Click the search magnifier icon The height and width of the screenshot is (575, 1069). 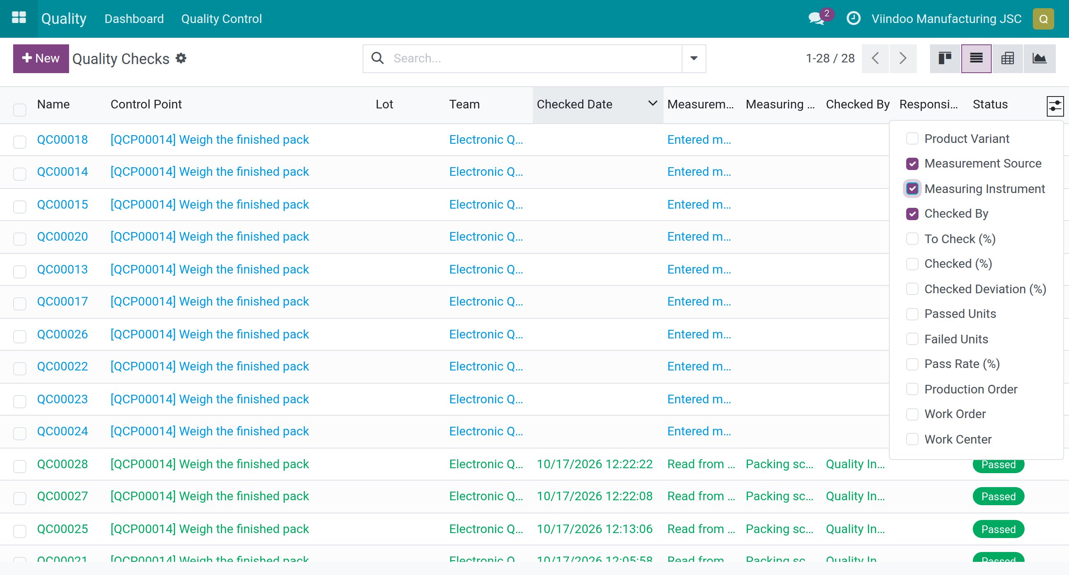coord(377,58)
